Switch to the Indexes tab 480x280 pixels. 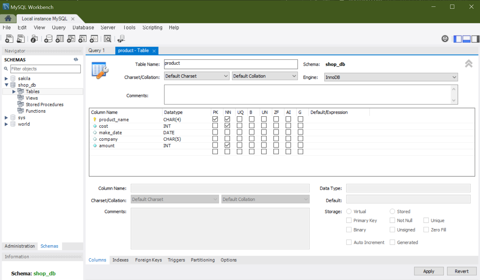120,260
